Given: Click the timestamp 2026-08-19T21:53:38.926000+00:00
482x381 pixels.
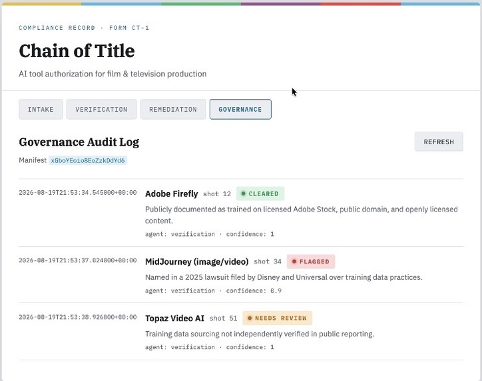Looking at the screenshot, I should (78, 317).
